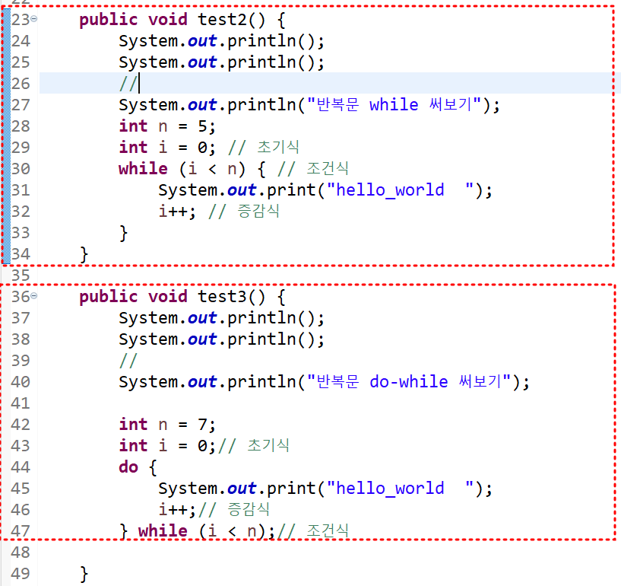The image size is (621, 586).
Task: Click the '초기식' comment on line 43
Action: tap(254, 445)
